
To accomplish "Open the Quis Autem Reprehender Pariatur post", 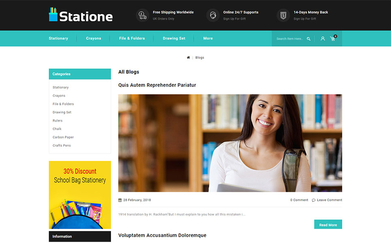I will pyautogui.click(x=157, y=85).
